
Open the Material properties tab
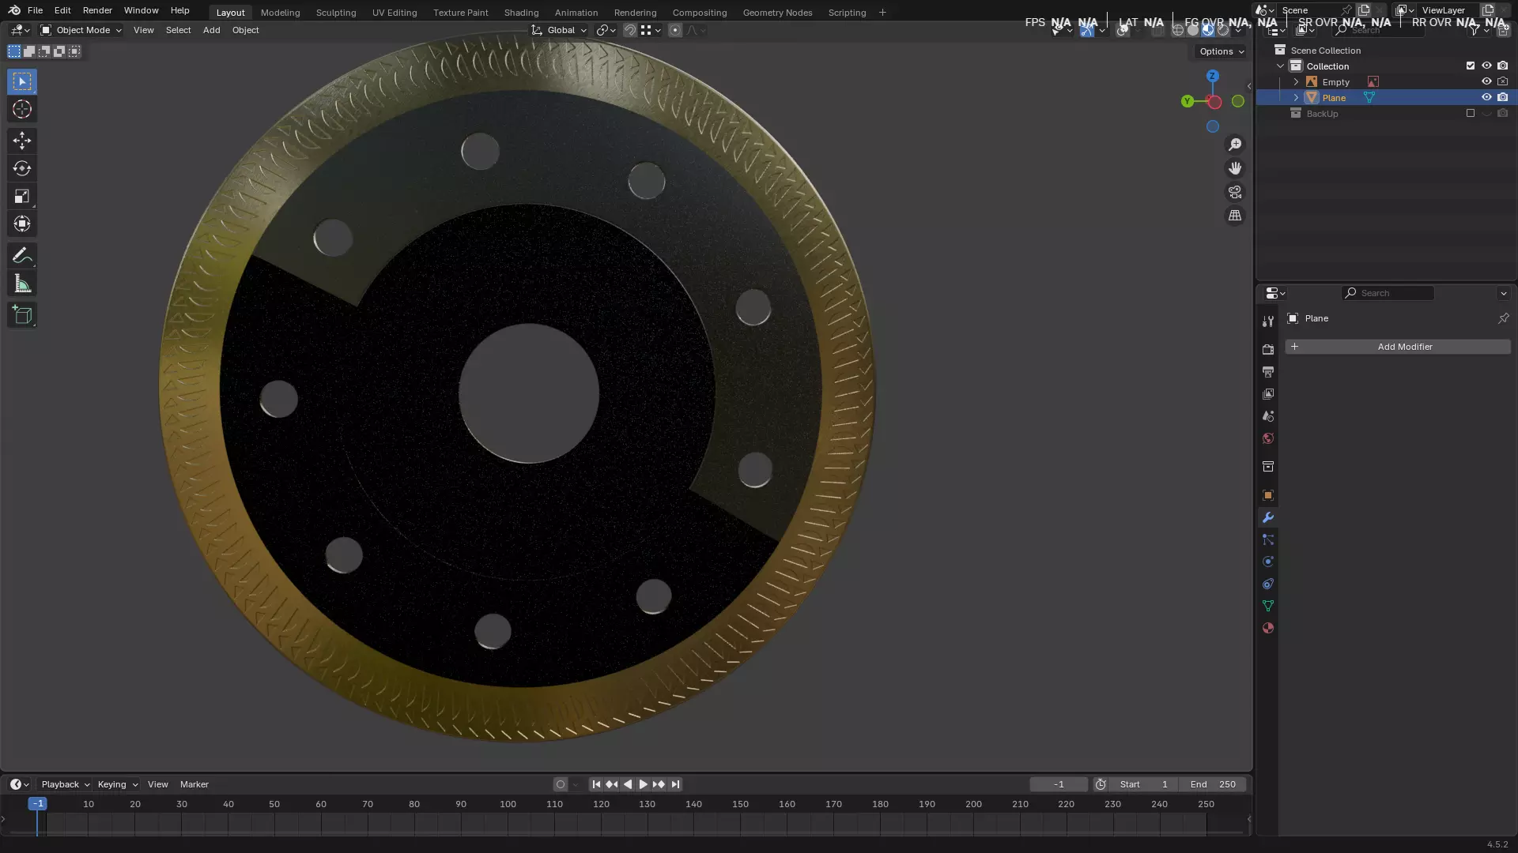1268,628
